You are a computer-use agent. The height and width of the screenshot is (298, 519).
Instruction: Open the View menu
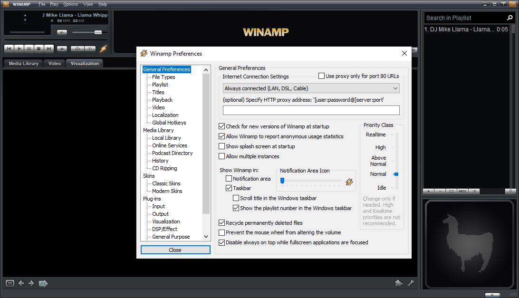[x=88, y=4]
